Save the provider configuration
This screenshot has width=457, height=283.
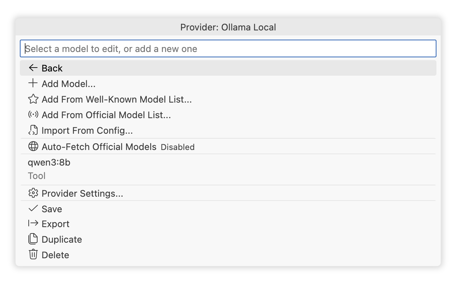(x=228, y=209)
